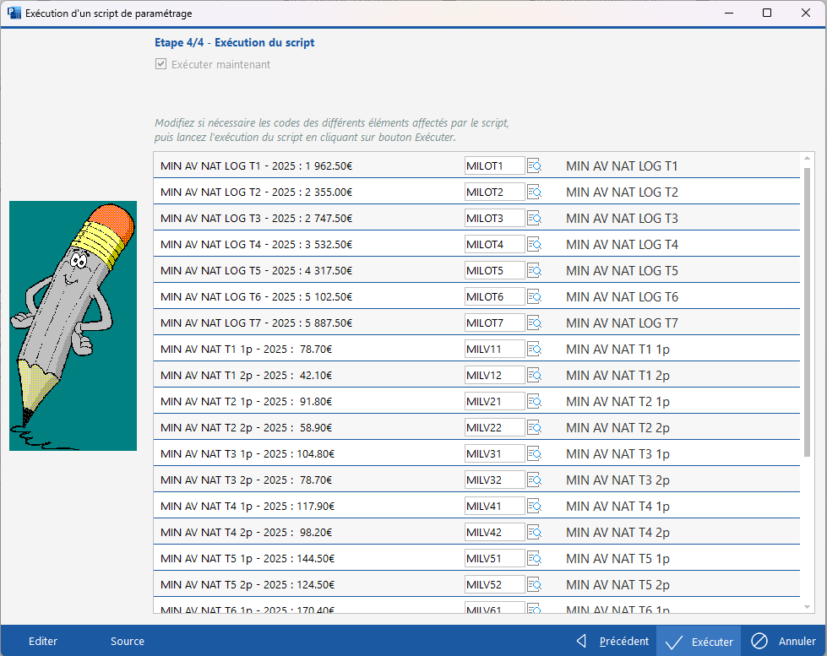Open the Editer option in bottom bar
827x656 pixels.
point(43,641)
